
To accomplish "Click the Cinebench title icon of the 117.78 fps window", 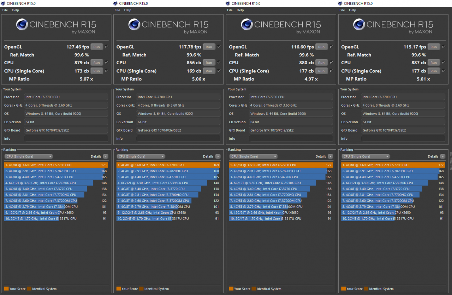I will 115,4.
